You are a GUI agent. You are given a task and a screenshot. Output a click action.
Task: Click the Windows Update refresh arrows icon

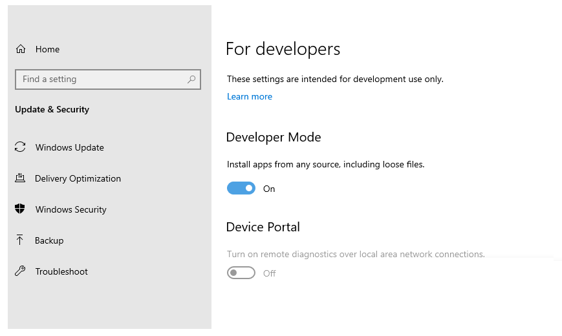pyautogui.click(x=20, y=147)
